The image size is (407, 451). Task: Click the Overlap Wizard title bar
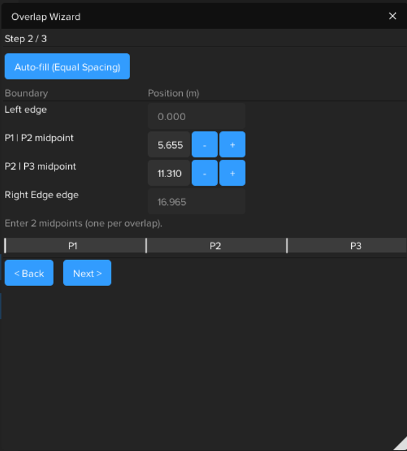point(186,16)
